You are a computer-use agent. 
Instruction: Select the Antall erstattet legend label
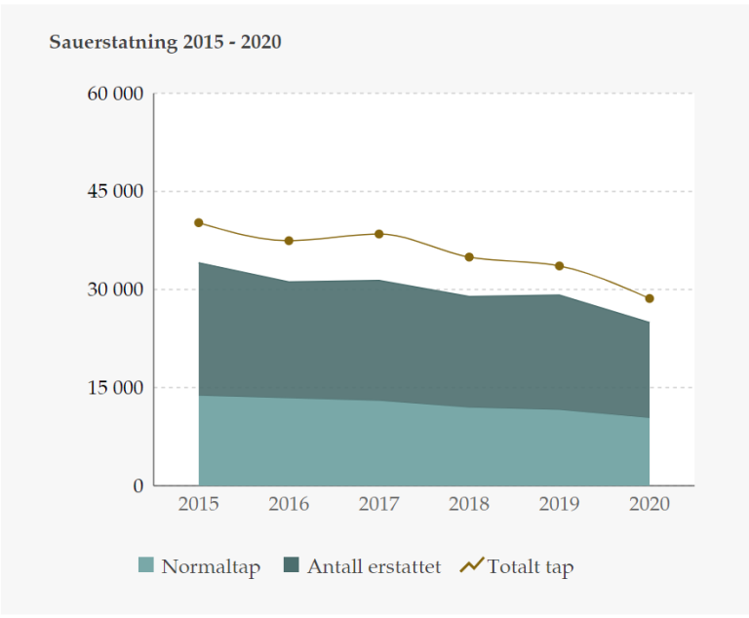pyautogui.click(x=374, y=566)
